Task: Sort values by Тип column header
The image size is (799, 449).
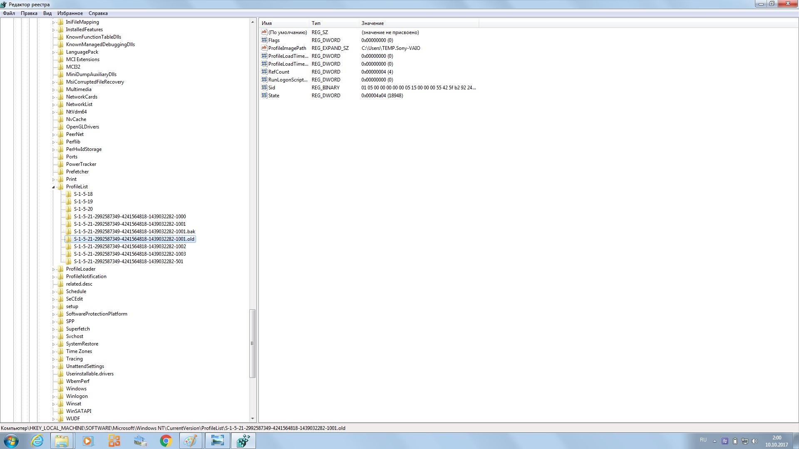Action: (333, 23)
